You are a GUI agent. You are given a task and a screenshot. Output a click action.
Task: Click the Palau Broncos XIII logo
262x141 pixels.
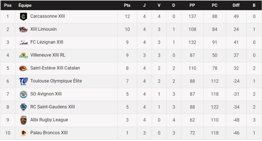pos(23,133)
